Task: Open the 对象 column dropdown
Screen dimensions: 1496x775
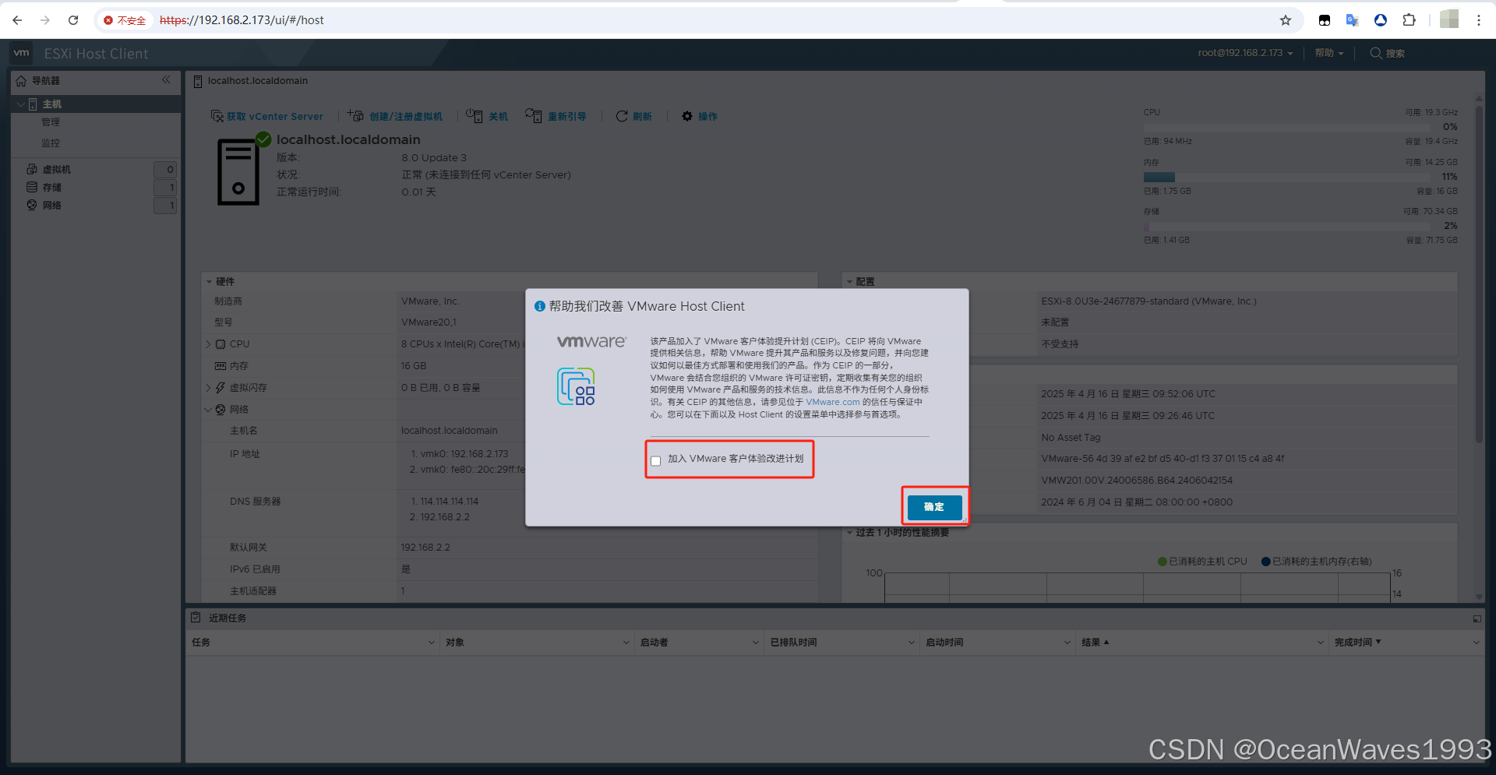Action: click(x=626, y=643)
